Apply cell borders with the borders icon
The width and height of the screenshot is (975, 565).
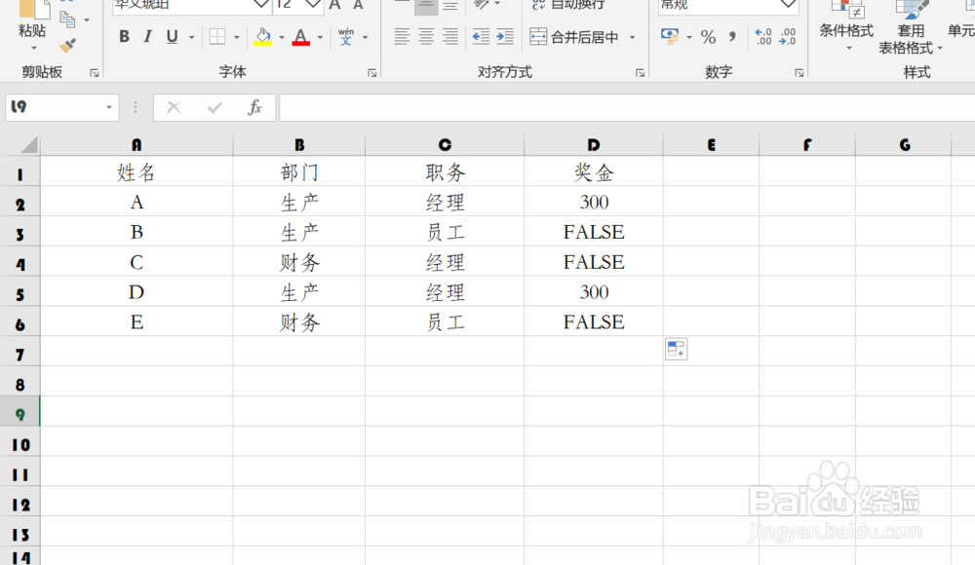pos(217,37)
